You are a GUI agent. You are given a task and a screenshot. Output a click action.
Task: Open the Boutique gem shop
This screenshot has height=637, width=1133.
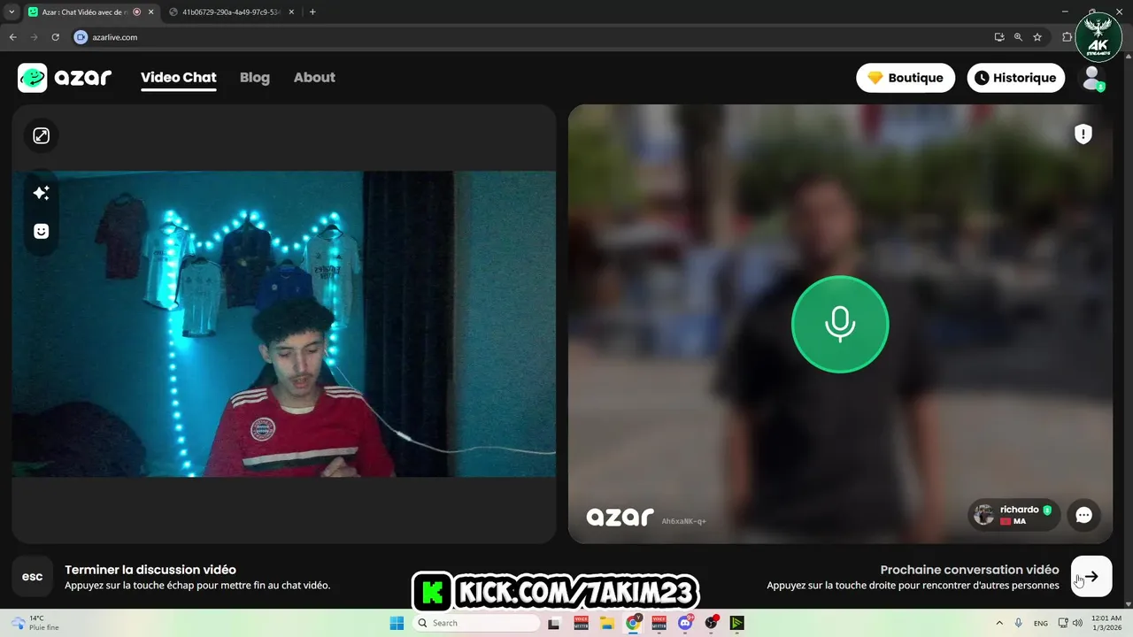(906, 78)
